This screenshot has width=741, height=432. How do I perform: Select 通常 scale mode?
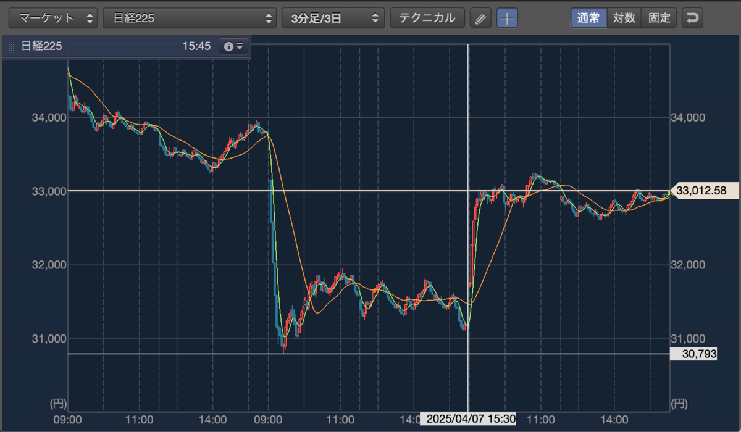tap(588, 18)
